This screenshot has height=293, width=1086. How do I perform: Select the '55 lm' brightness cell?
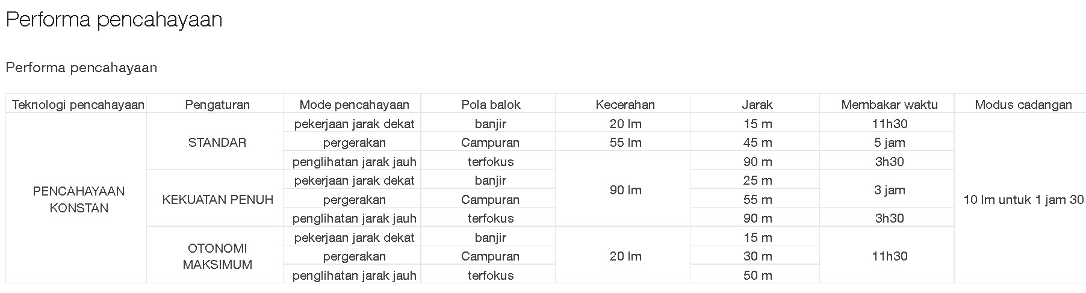click(x=625, y=143)
